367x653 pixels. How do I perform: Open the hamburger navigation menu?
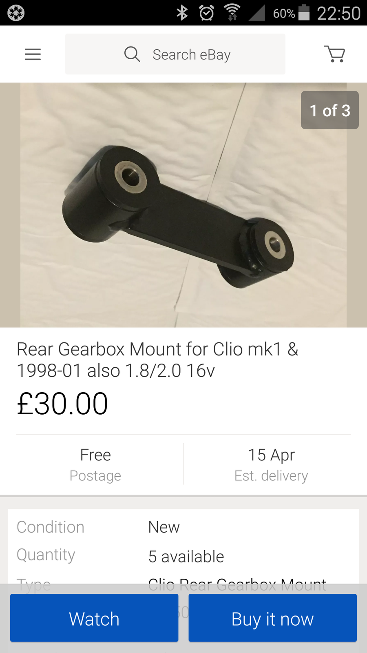(33, 54)
